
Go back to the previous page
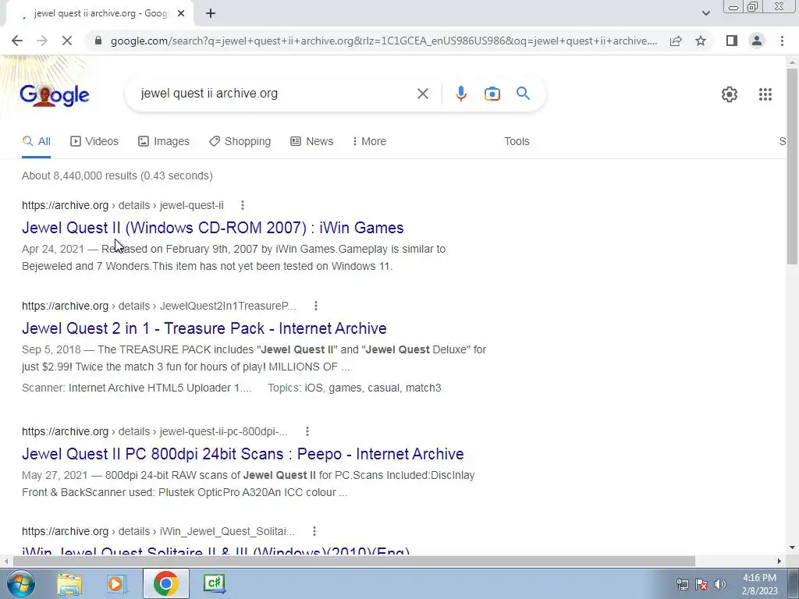coord(17,41)
